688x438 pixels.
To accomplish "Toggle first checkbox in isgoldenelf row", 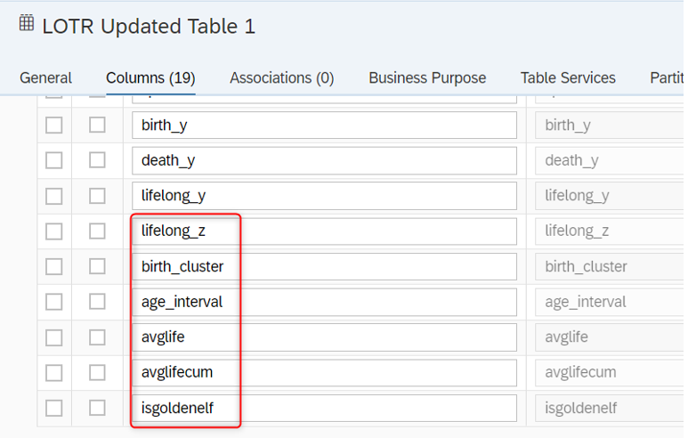I will point(54,408).
